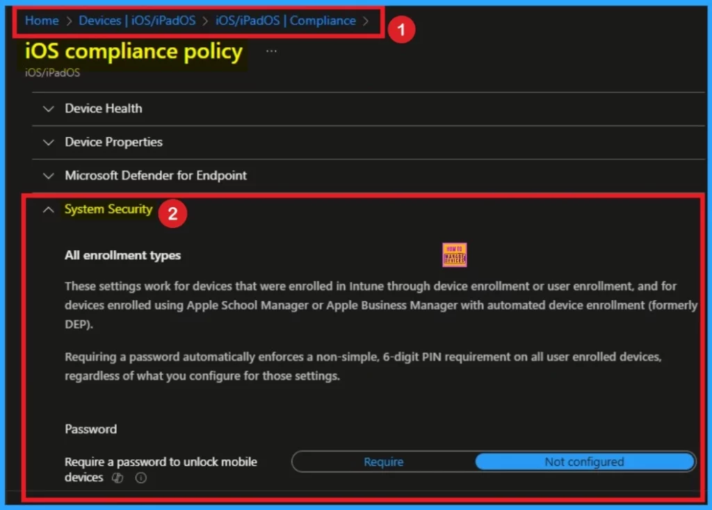Collapse the System Security chevron
Image resolution: width=712 pixels, height=510 pixels.
pyautogui.click(x=48, y=210)
